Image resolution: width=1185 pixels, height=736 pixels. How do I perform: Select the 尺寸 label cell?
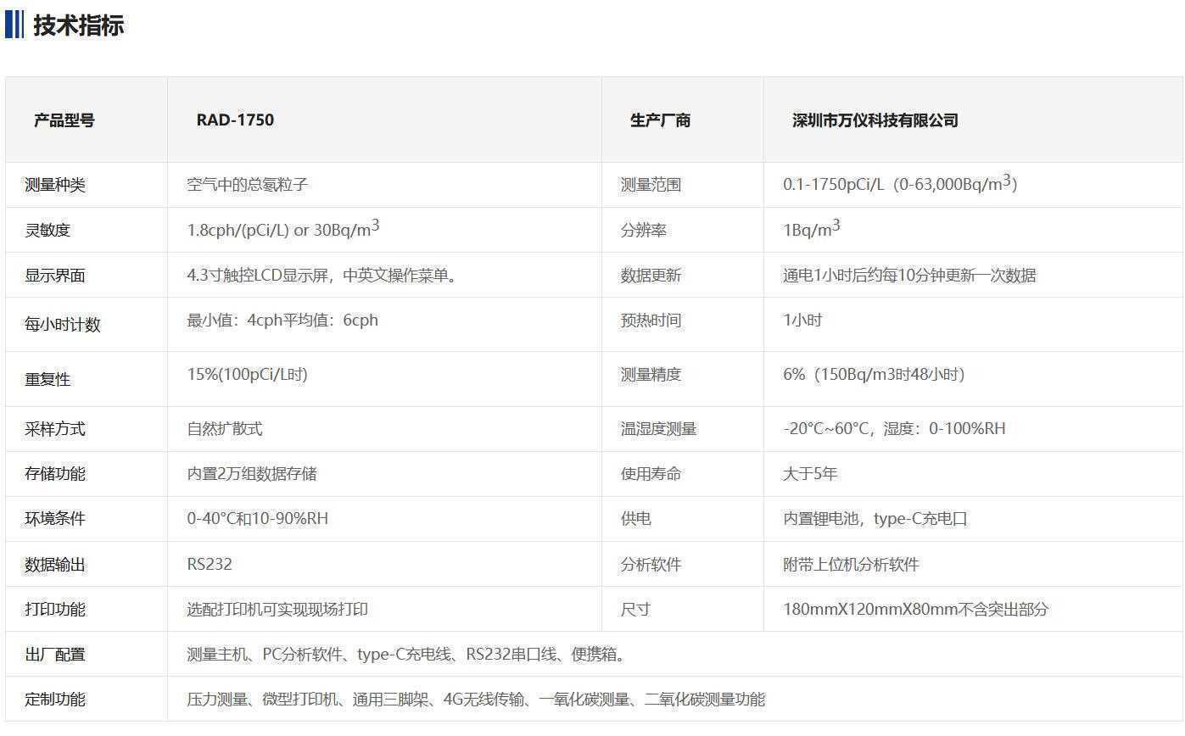683,609
